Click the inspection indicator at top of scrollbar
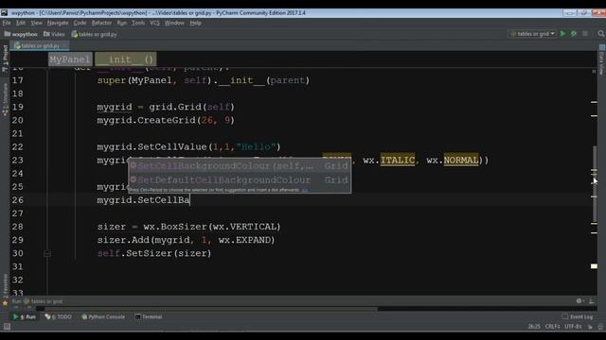Image resolution: width=606 pixels, height=340 pixels. click(x=594, y=72)
